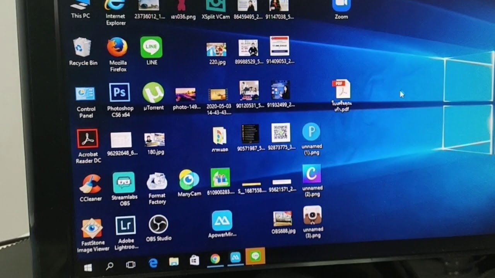The width and height of the screenshot is (495, 278).
Task: Select the Chrome-marked folder icon
Action: coord(220,139)
